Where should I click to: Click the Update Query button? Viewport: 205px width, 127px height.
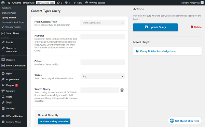(155, 27)
